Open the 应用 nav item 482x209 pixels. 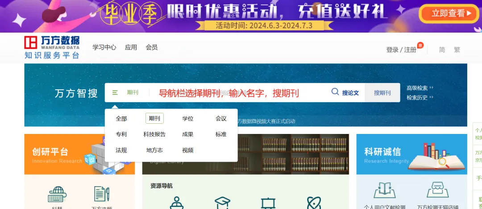point(131,47)
